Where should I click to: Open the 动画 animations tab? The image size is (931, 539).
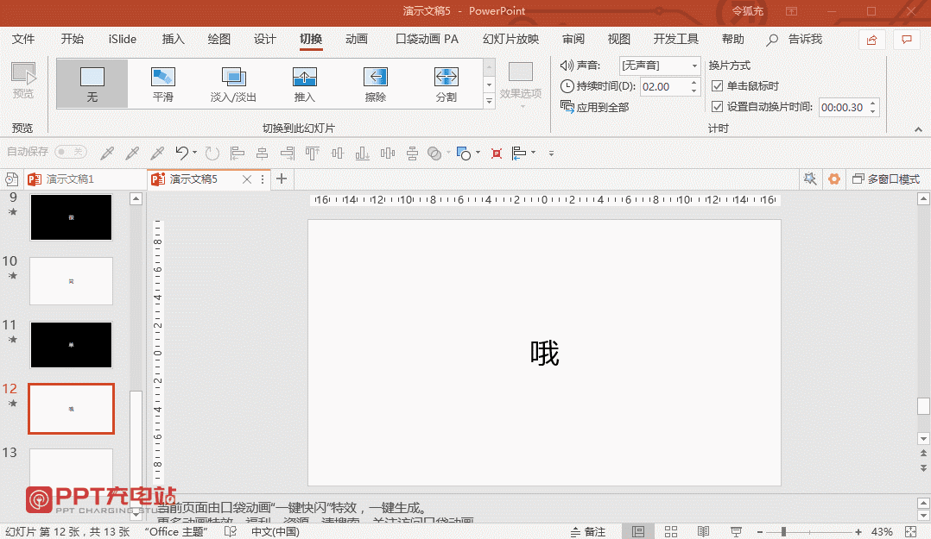click(x=356, y=39)
